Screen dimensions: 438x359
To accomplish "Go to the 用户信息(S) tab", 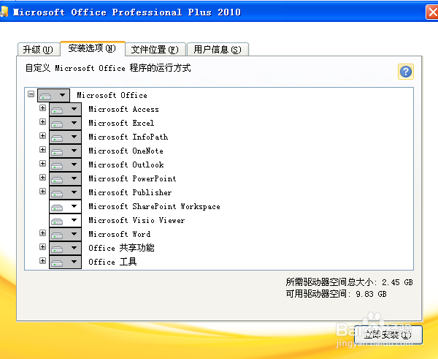I will pos(218,50).
